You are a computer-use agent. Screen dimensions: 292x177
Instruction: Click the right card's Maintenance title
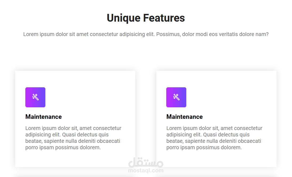pyautogui.click(x=184, y=117)
